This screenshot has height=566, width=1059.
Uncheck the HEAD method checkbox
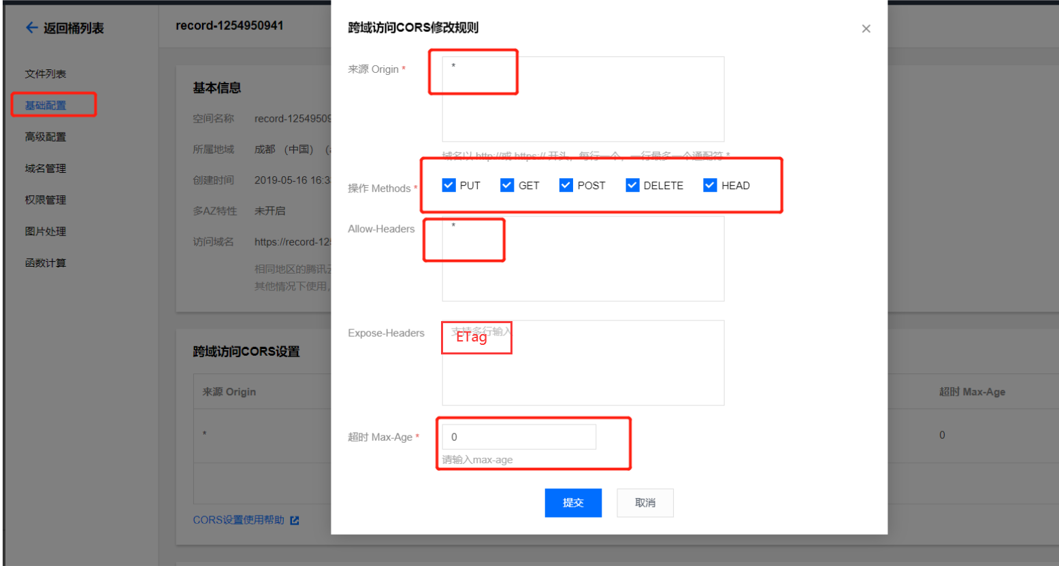point(710,185)
